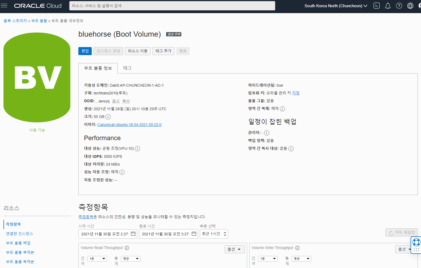Select 연결된 인스턴스 in resources sidebar
This screenshot has width=421, height=268.
[20, 234]
